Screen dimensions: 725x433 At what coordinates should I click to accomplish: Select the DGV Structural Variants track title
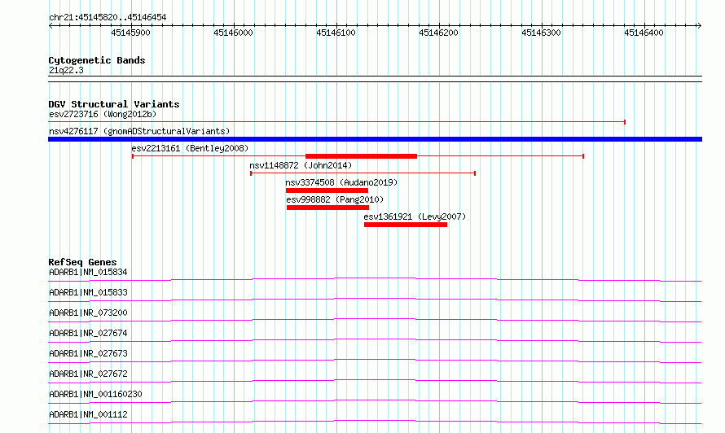coord(114,104)
